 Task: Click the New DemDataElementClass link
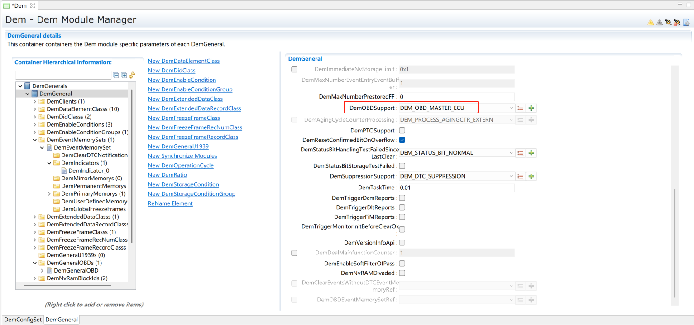point(183,61)
